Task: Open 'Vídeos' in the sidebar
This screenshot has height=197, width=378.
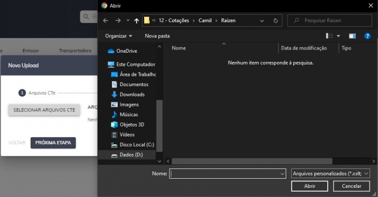Action: [123, 135]
